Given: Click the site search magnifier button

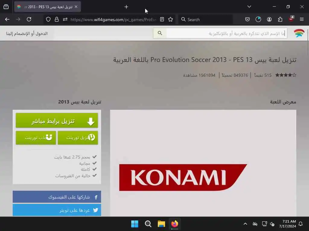Looking at the screenshot, I should [160, 33].
